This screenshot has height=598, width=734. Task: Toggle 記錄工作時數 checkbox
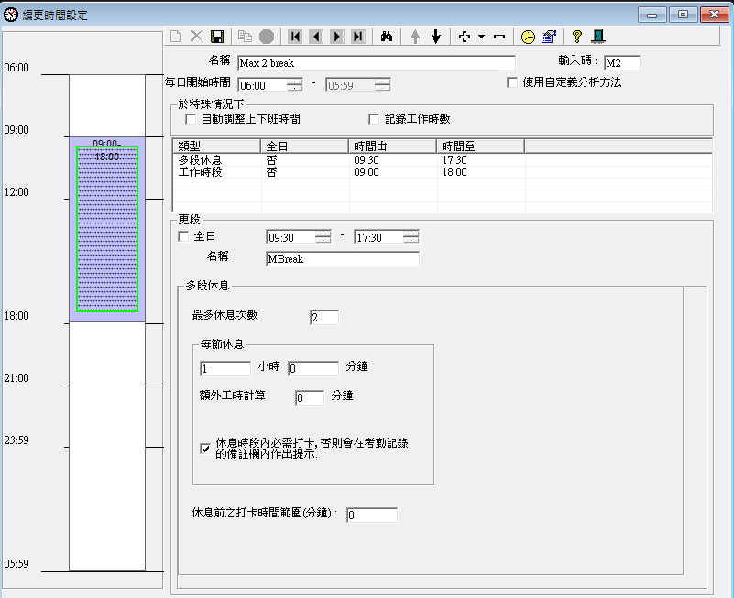coord(374,119)
